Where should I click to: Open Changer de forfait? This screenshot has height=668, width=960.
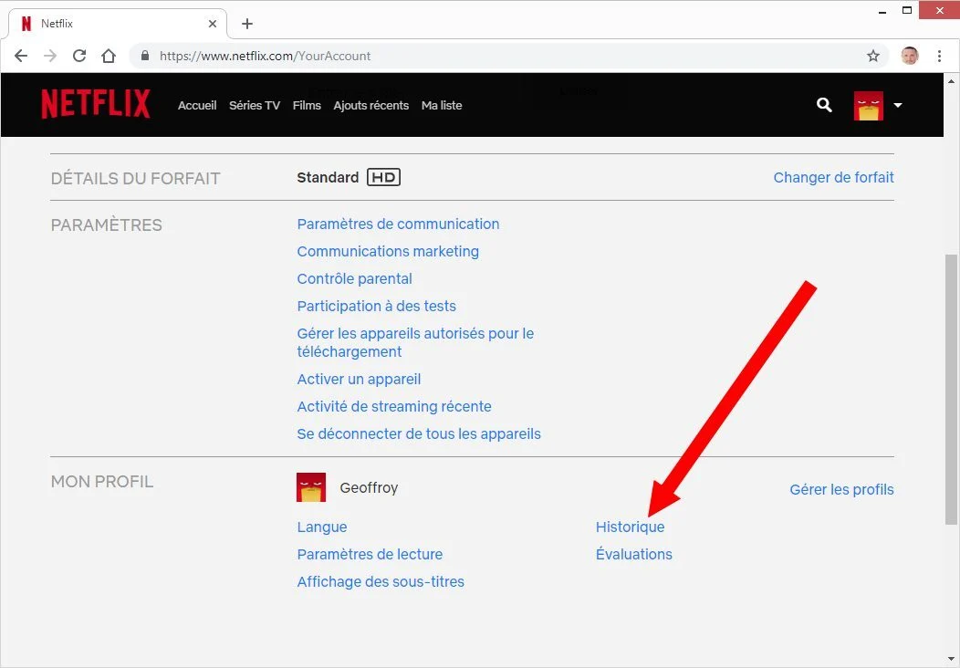pos(833,177)
